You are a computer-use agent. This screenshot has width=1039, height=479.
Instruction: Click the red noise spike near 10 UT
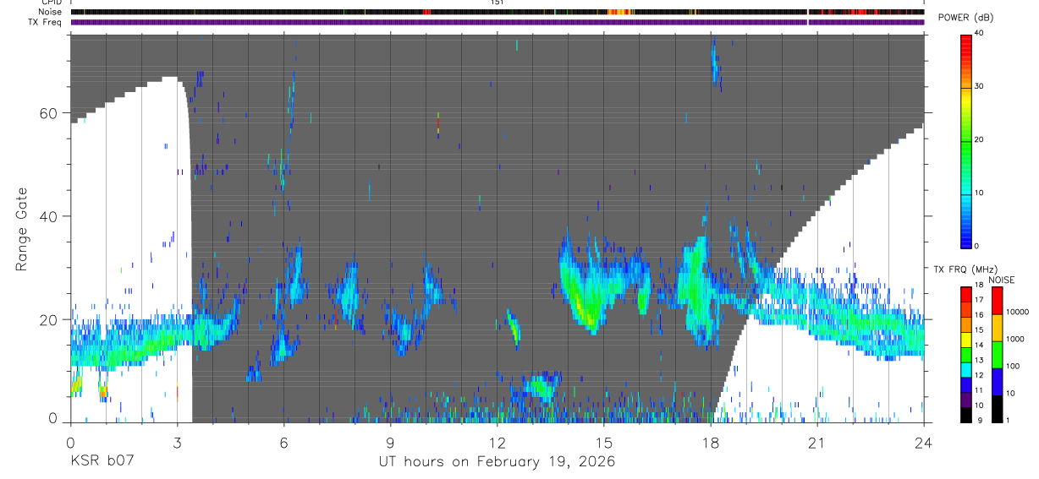[426, 12]
